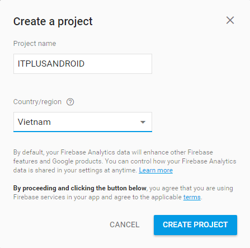Click the empty space after ITPLUSANDROID in field
This screenshot has width=250, height=248.
[118, 64]
